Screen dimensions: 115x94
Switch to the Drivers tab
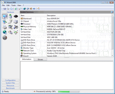tap(40, 60)
